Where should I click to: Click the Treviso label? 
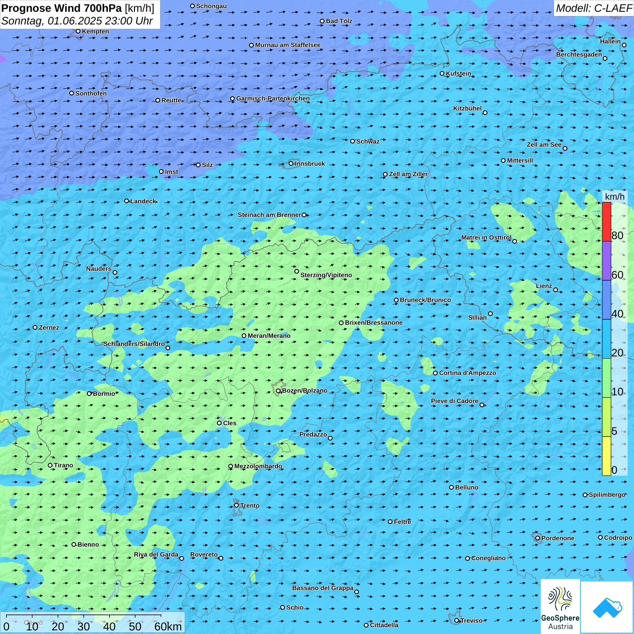point(471,620)
